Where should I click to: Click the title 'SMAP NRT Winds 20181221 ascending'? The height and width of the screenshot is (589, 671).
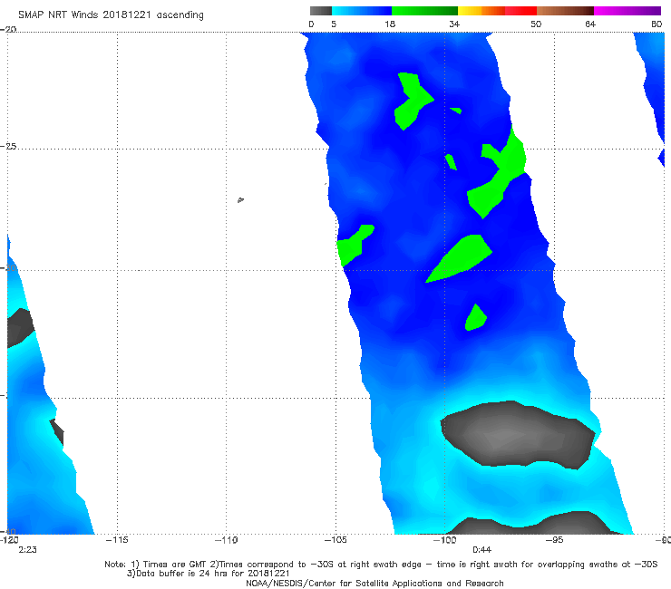[x=111, y=15]
